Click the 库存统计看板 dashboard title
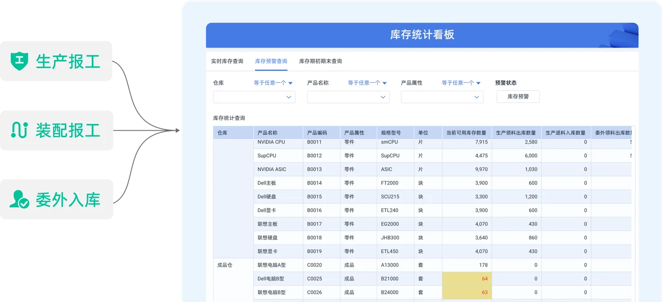Viewport: 663px width, 302px height. point(422,35)
